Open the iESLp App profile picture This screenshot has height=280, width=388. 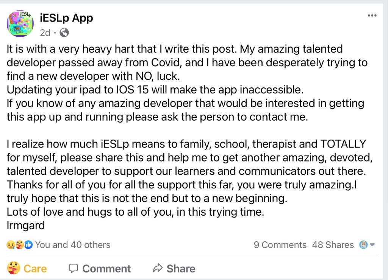(x=20, y=24)
